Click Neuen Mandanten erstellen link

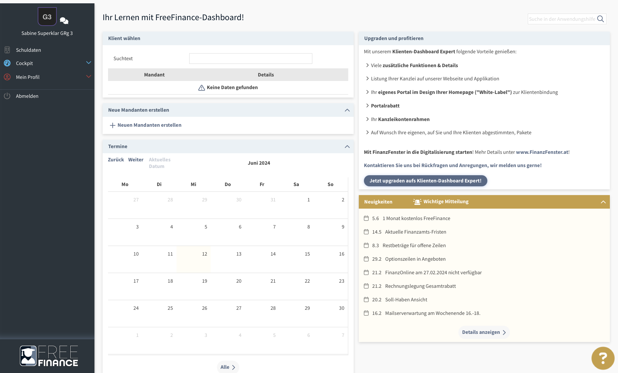click(149, 125)
